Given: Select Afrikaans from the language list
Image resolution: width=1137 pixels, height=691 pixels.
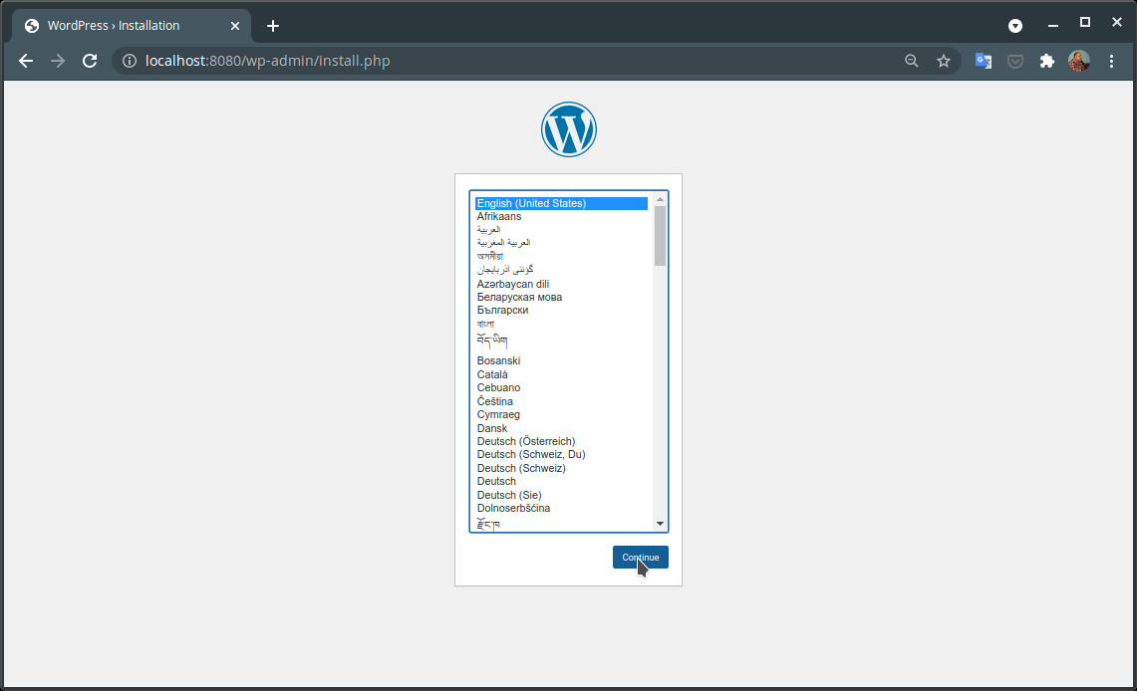Looking at the screenshot, I should point(499,216).
